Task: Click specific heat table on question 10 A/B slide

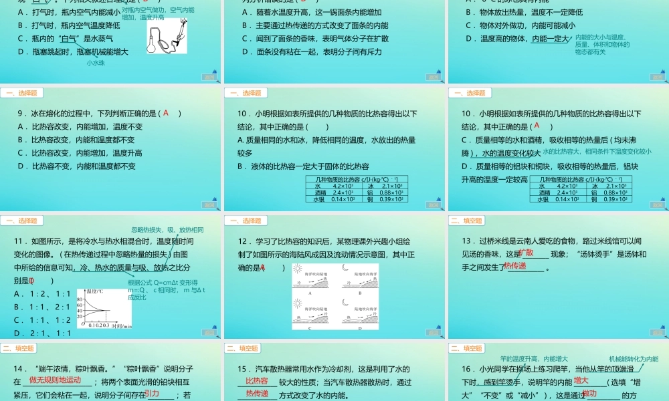Action: pos(357,188)
